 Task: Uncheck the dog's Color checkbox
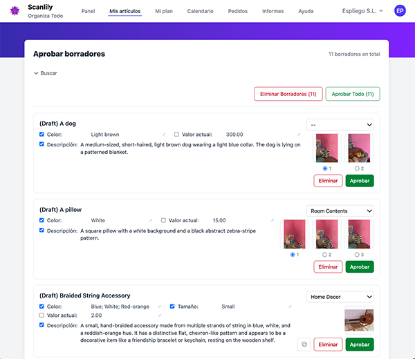point(42,134)
